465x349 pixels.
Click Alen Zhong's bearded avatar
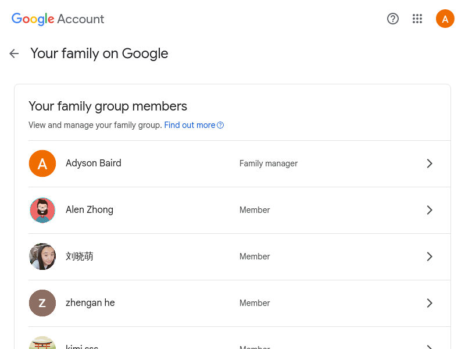42,210
